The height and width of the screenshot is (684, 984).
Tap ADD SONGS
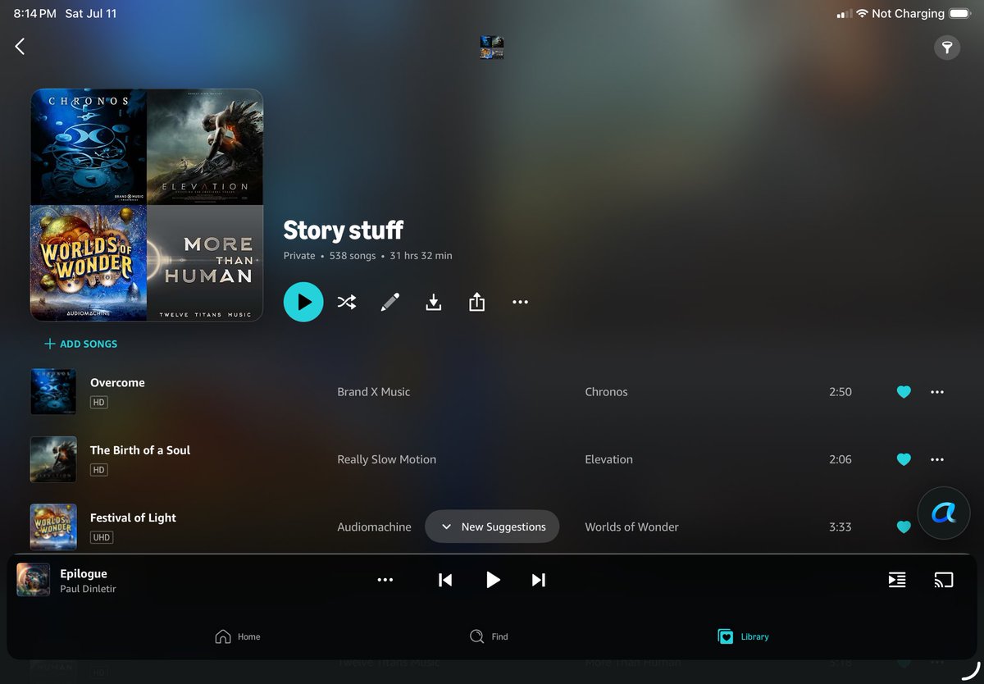tap(80, 344)
